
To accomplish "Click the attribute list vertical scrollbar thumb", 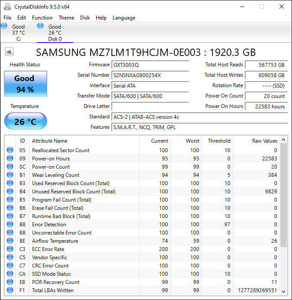I will pos(284,196).
